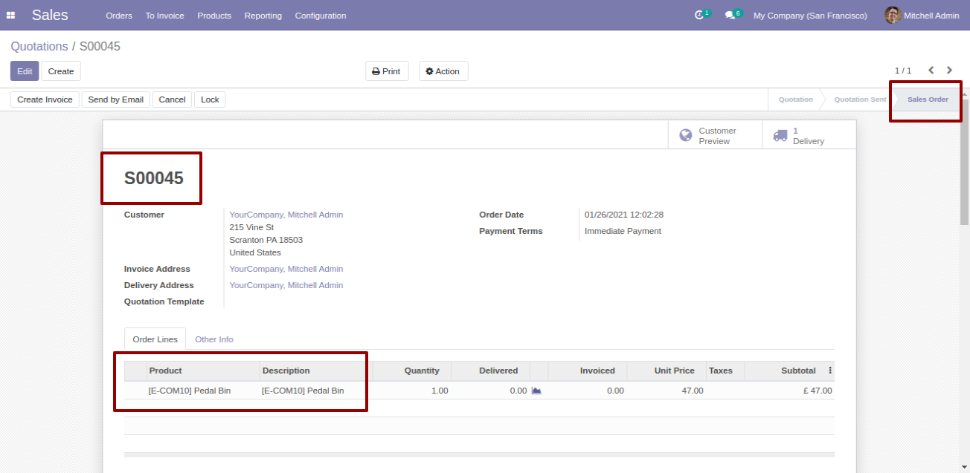Open the Invoice Address contact link
The height and width of the screenshot is (473, 970).
286,269
